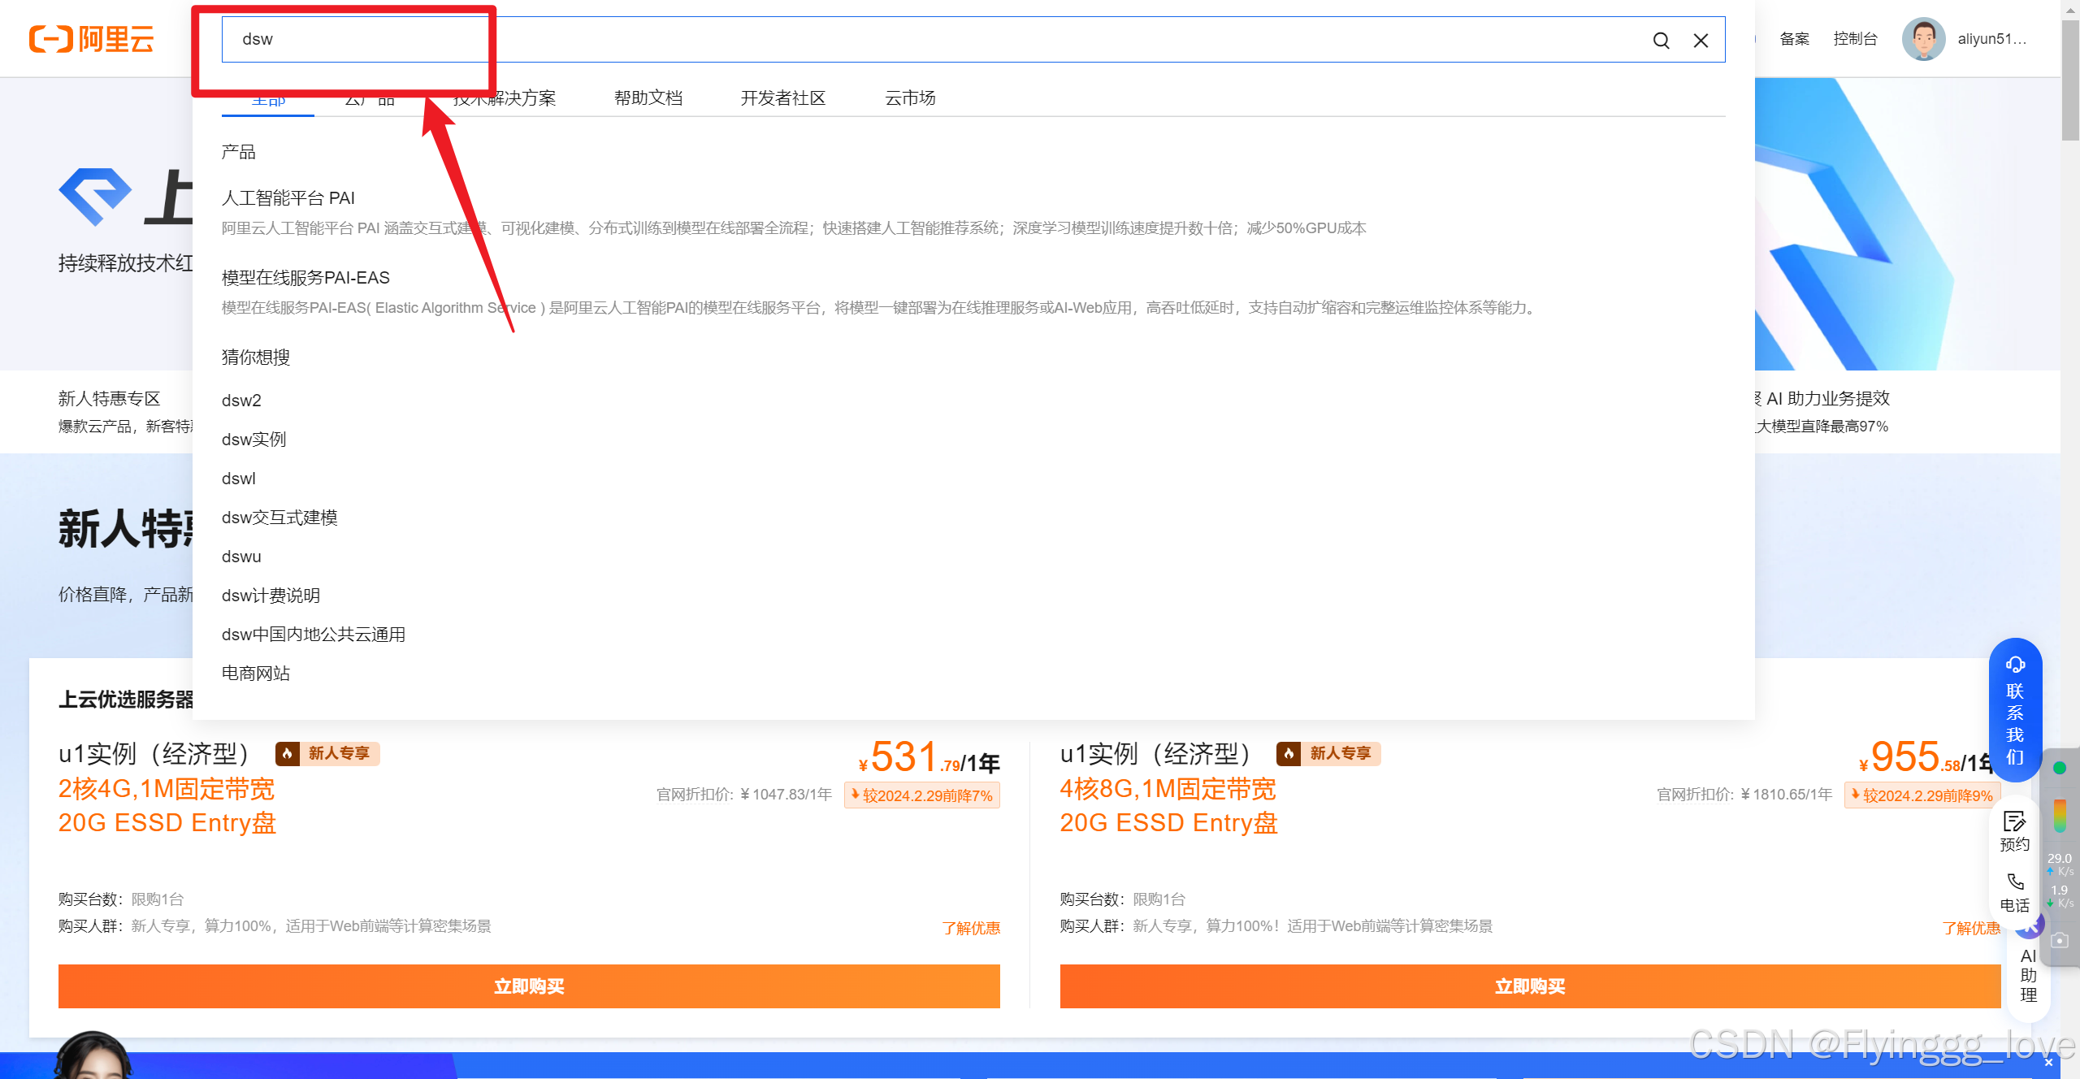This screenshot has height=1079, width=2080.
Task: Select the 电商网站 suggestion
Action: [x=256, y=674]
